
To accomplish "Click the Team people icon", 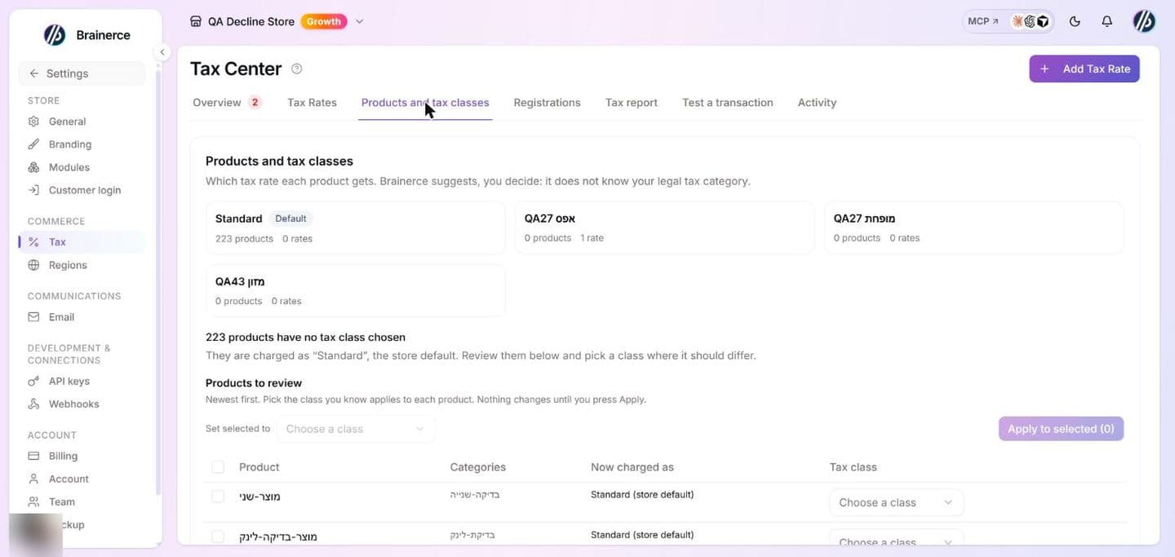I will [33, 502].
